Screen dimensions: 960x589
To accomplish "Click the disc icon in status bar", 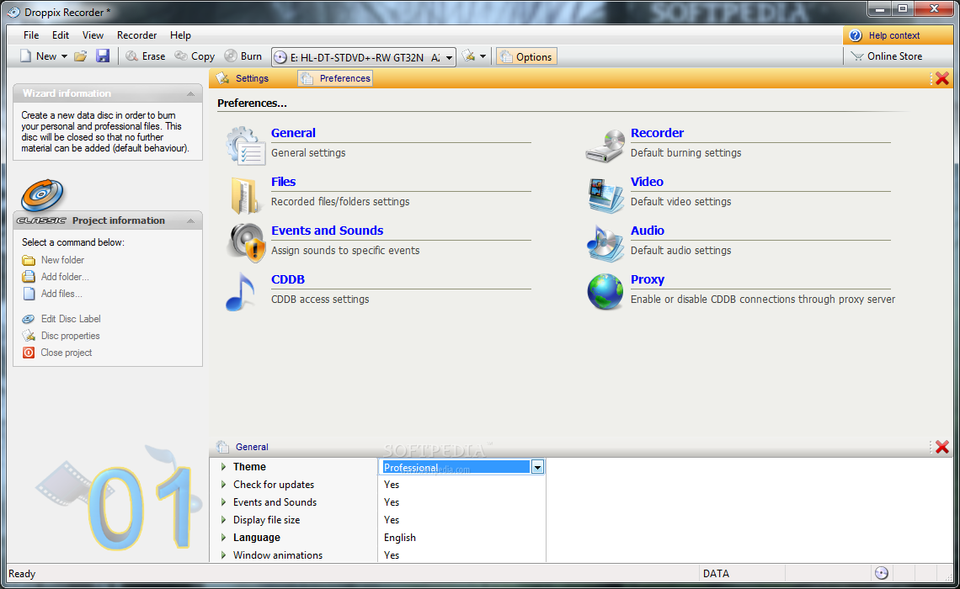I will (881, 573).
